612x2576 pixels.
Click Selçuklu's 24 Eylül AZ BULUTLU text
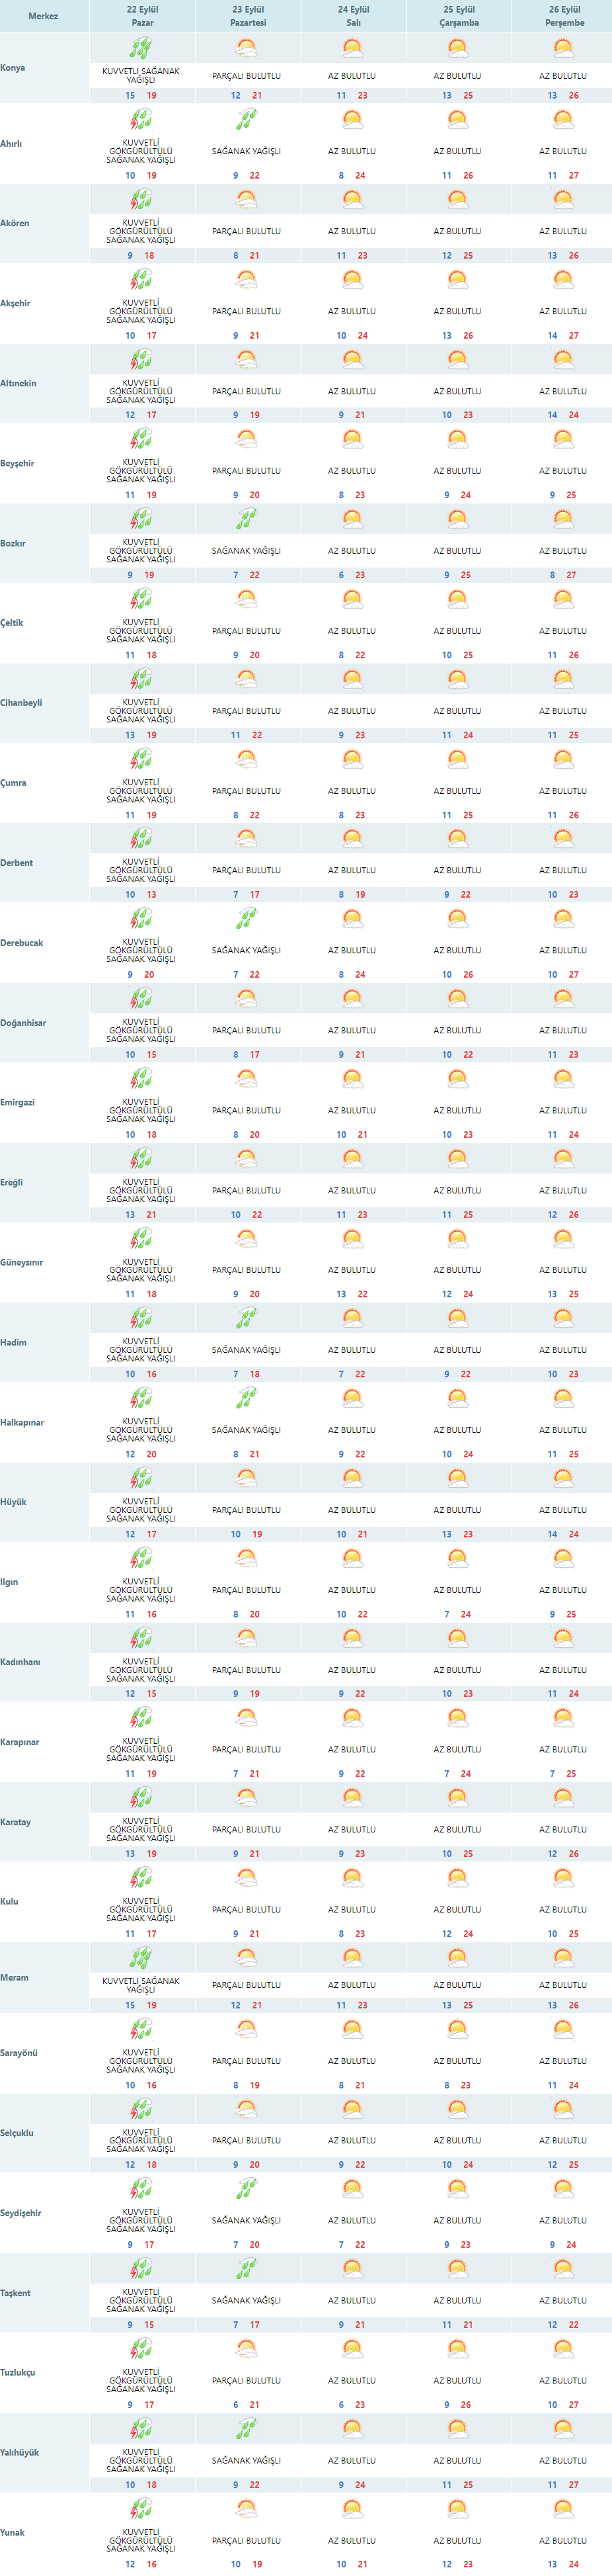[352, 2141]
